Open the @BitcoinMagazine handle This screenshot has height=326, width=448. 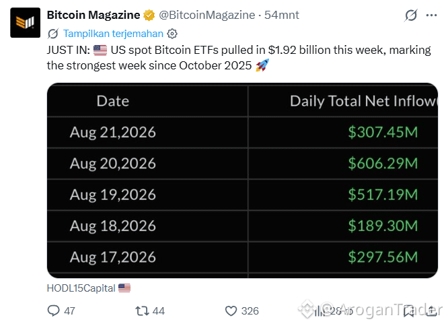click(x=207, y=15)
